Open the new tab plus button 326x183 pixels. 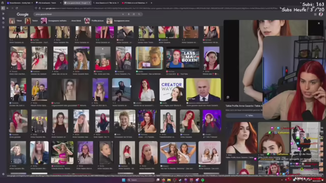coord(151,3)
